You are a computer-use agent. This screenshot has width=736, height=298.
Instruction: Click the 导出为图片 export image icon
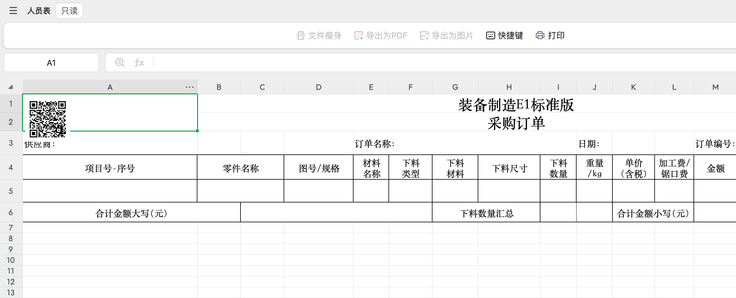424,35
